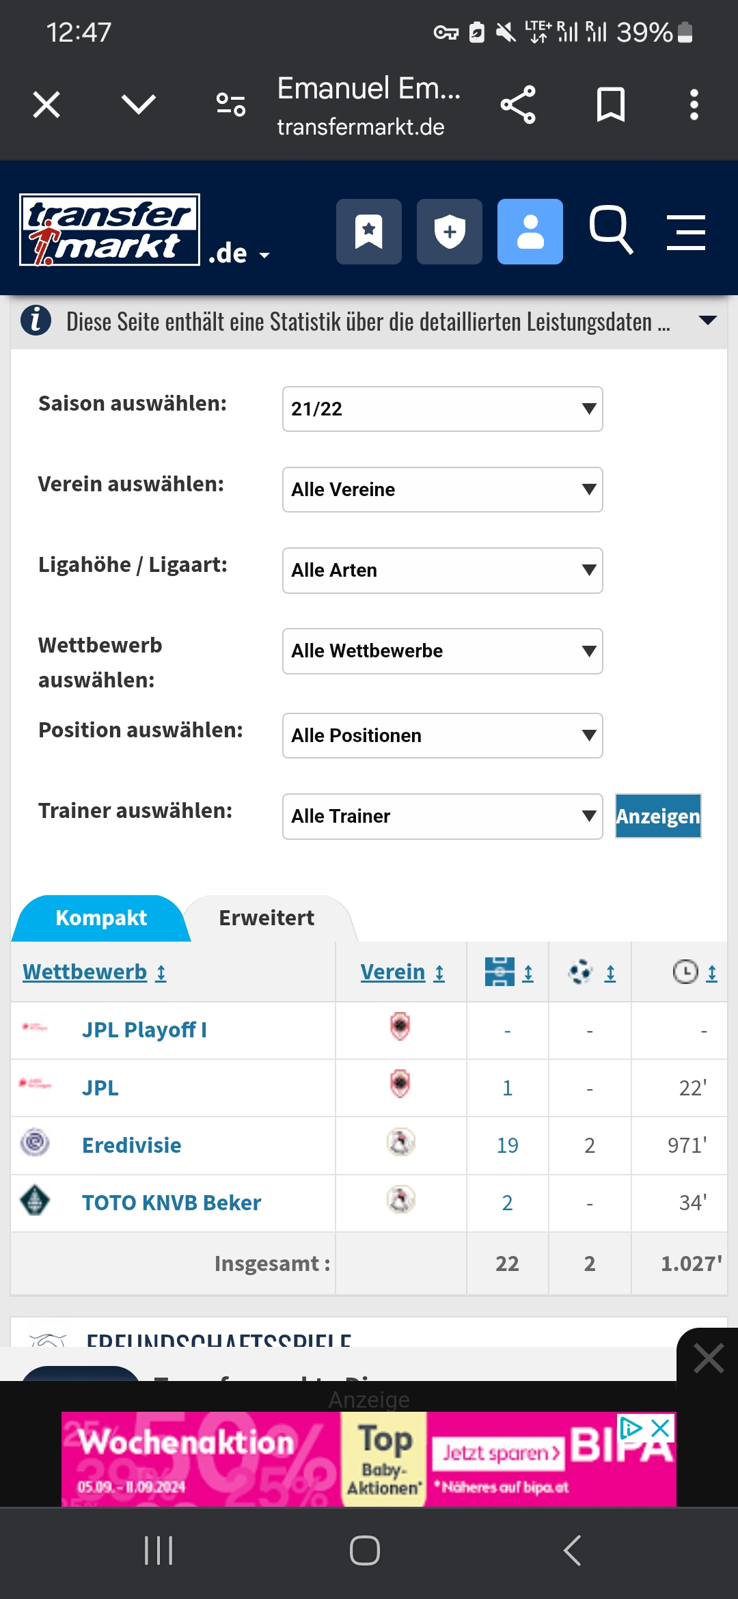Screen dimensions: 738x1599
Task: Share the page via browser share icon
Action: 518,105
